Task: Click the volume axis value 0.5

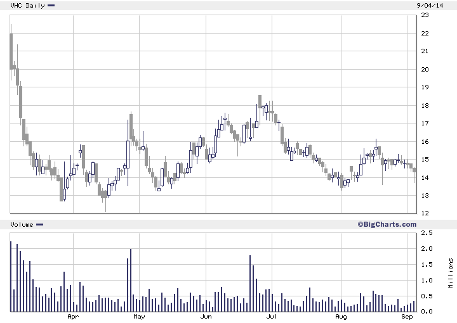Action: 427,296
